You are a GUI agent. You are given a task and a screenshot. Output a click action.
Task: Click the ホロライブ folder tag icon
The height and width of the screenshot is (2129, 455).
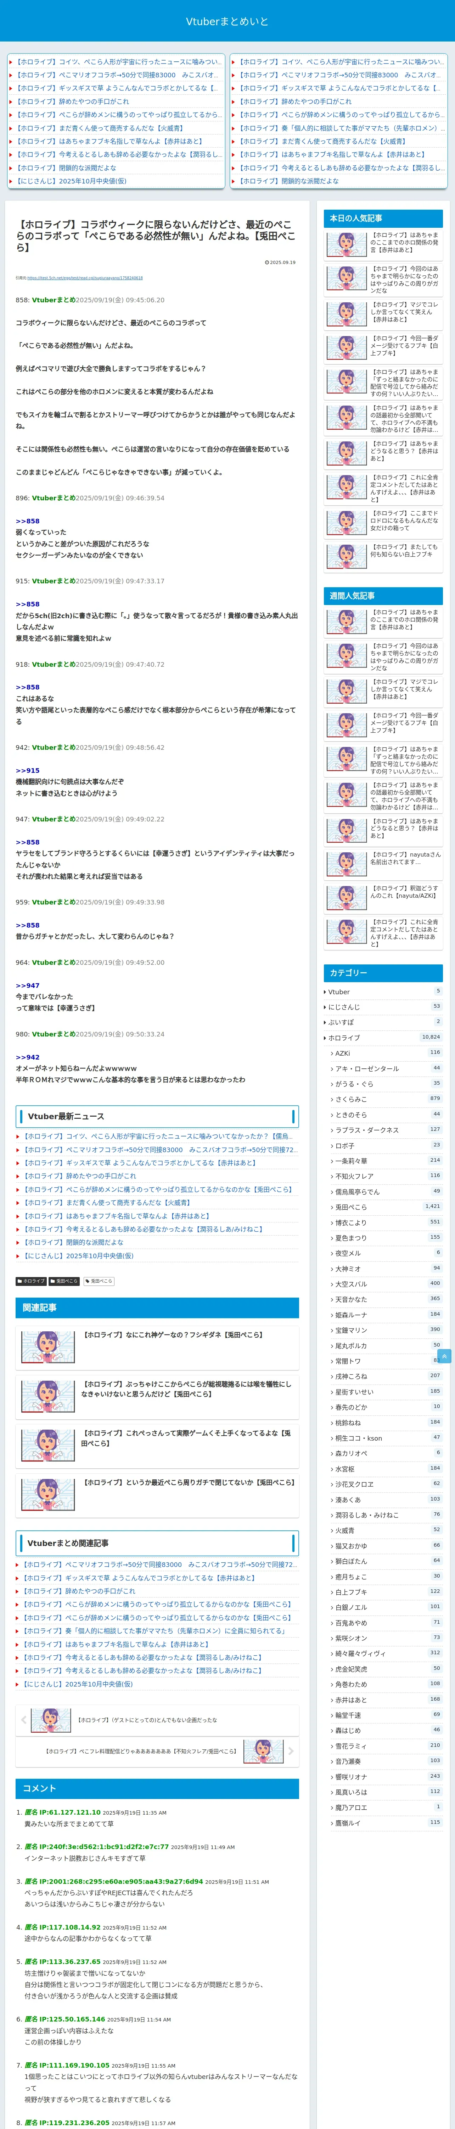tap(20, 1281)
